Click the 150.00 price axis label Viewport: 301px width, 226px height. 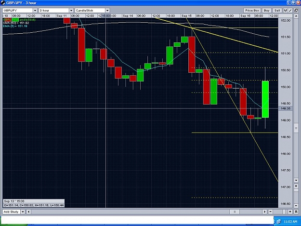click(x=286, y=87)
